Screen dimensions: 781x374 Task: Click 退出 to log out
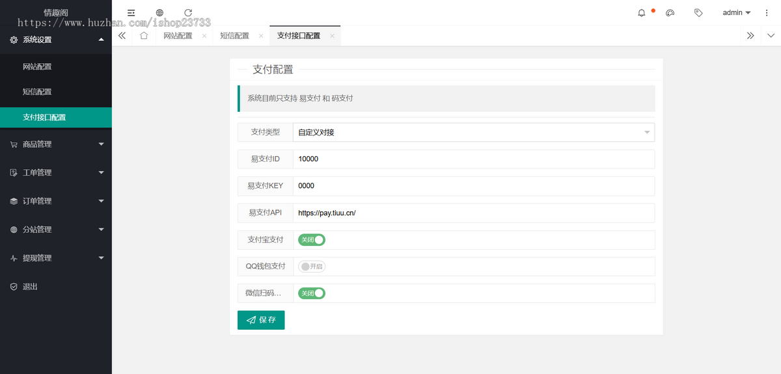tap(56, 286)
